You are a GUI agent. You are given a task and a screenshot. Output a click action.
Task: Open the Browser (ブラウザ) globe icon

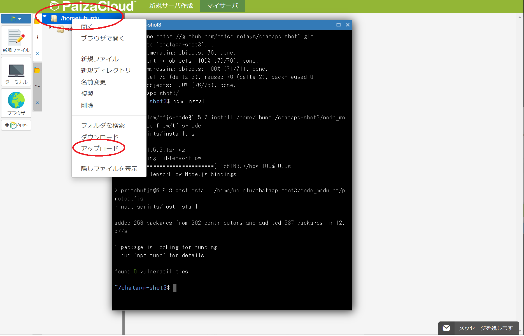tap(16, 103)
